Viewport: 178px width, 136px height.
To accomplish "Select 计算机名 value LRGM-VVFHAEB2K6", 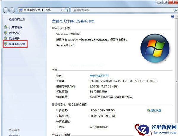I will (103, 111).
